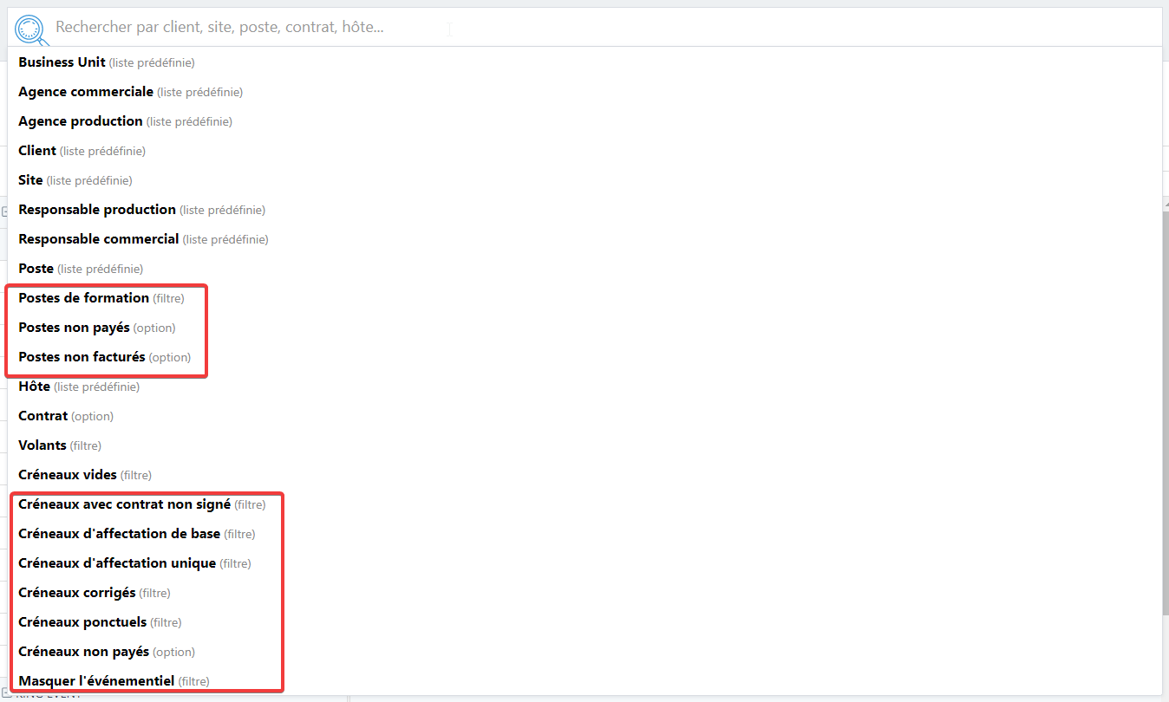This screenshot has width=1169, height=702.
Task: Choose the 'Contrat' option
Action: 43,416
